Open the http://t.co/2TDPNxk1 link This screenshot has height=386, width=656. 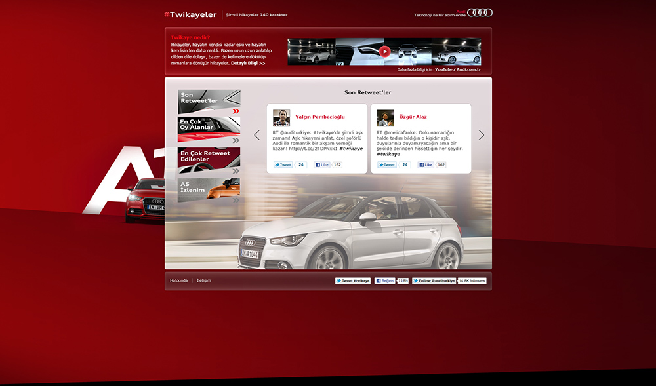point(313,149)
